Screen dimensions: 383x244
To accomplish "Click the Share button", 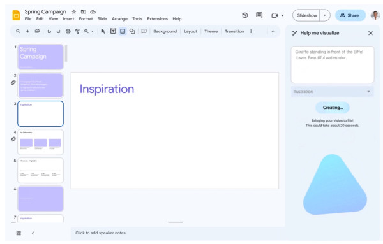I will [x=350, y=15].
